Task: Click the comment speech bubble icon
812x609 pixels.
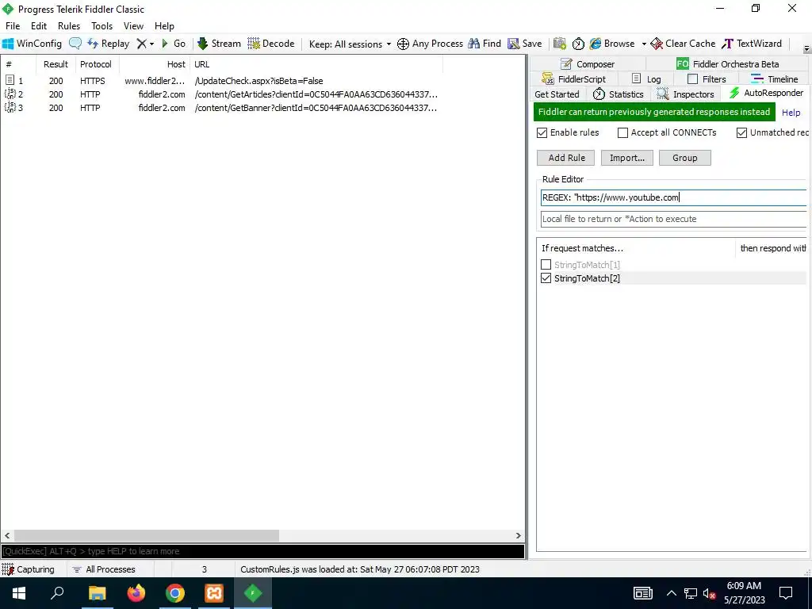Action: [x=75, y=44]
